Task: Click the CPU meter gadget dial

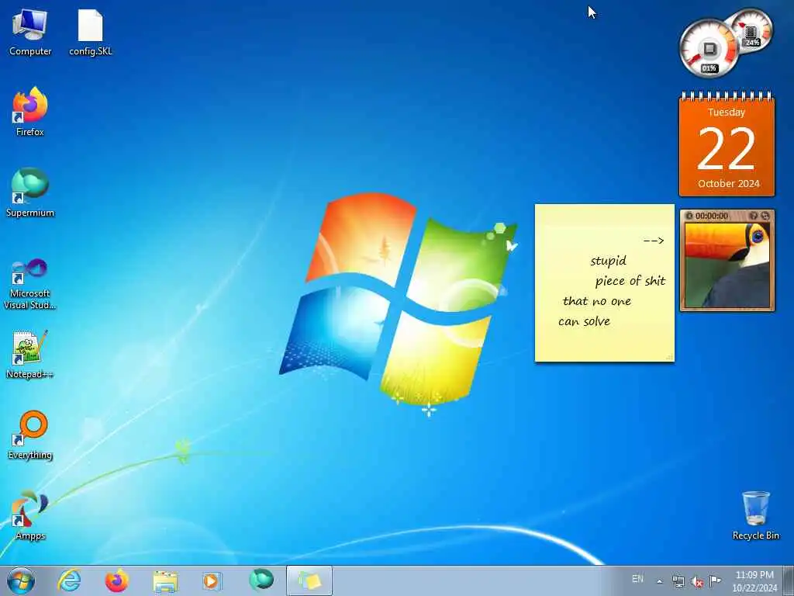Action: (708, 49)
